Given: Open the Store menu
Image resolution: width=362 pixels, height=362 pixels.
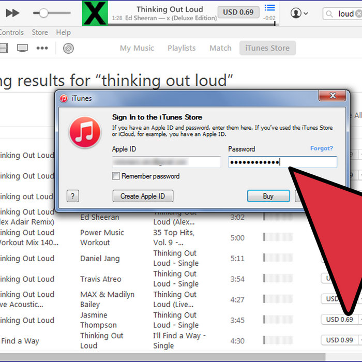Looking at the screenshot, I should (x=40, y=32).
